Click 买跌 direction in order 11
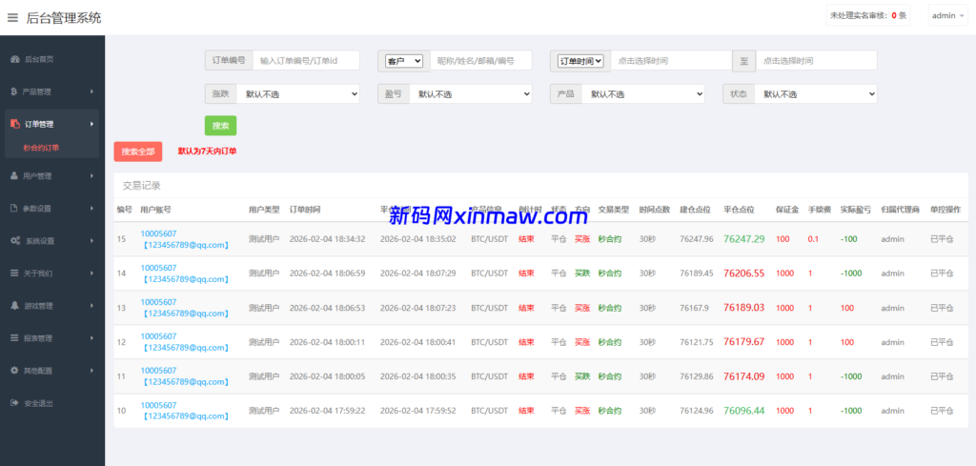The height and width of the screenshot is (466, 976). pos(582,375)
